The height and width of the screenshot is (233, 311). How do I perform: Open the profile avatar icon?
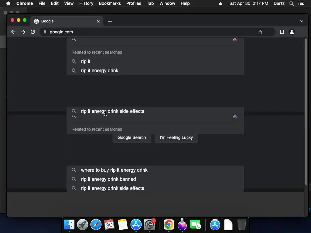coord(292,32)
